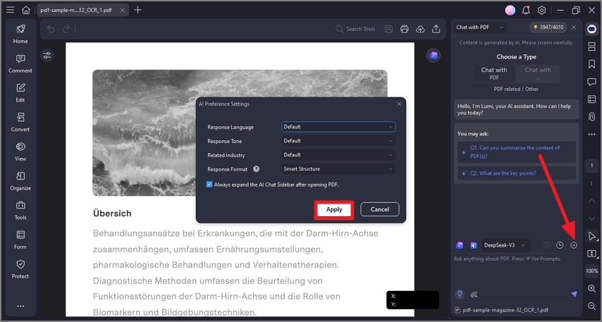
Task: Click the previous page up chevron
Action: pyautogui.click(x=591, y=201)
